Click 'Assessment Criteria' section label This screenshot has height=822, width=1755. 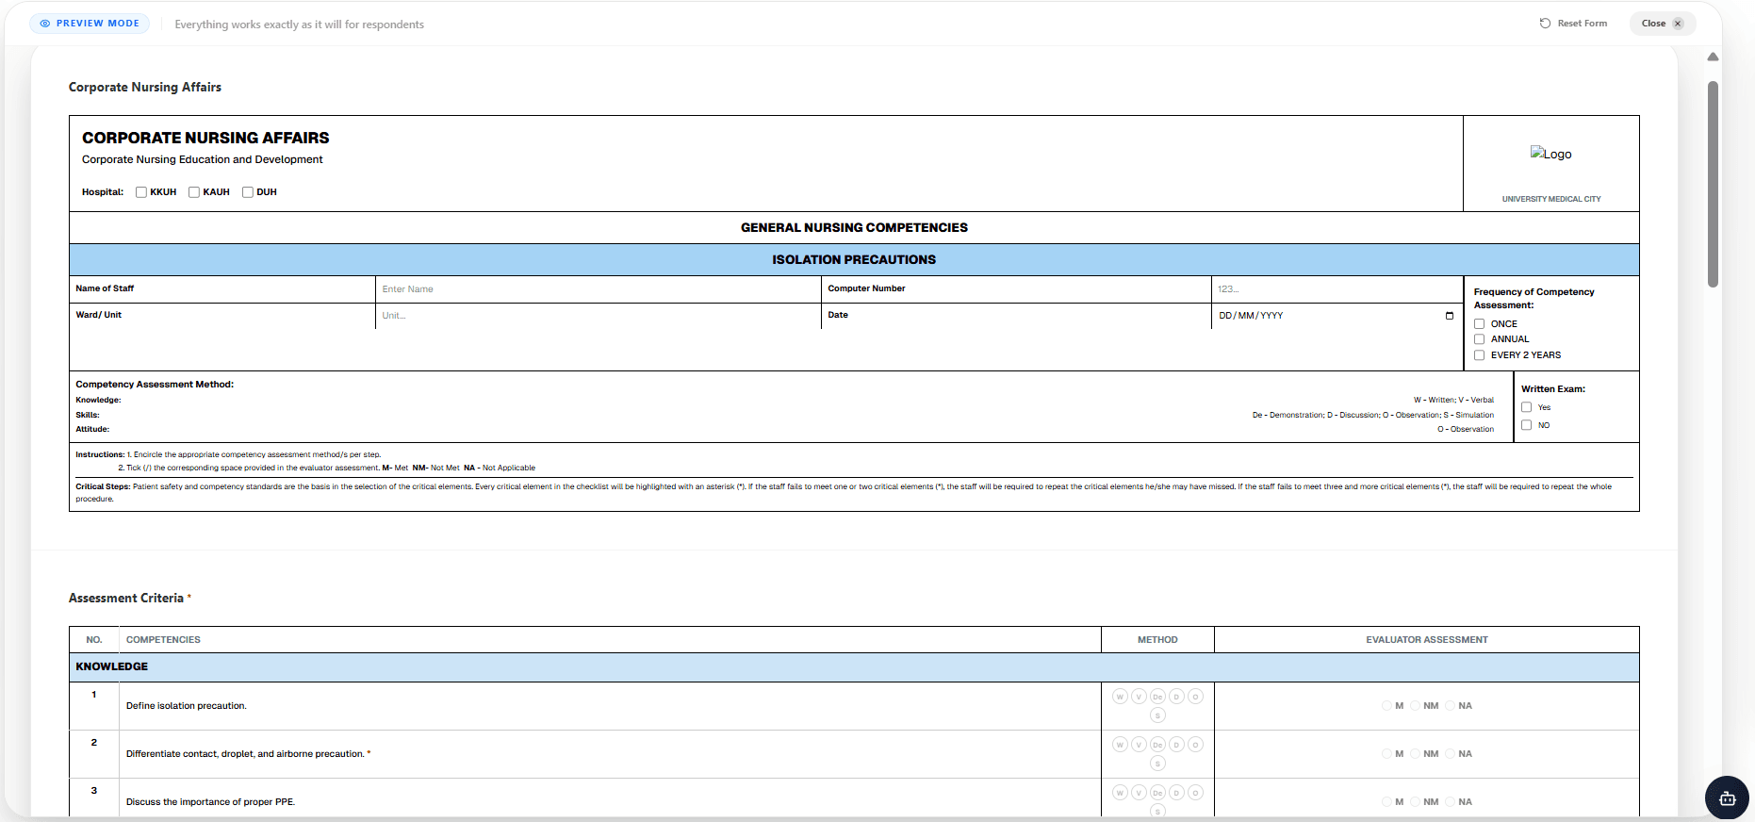[x=126, y=598]
